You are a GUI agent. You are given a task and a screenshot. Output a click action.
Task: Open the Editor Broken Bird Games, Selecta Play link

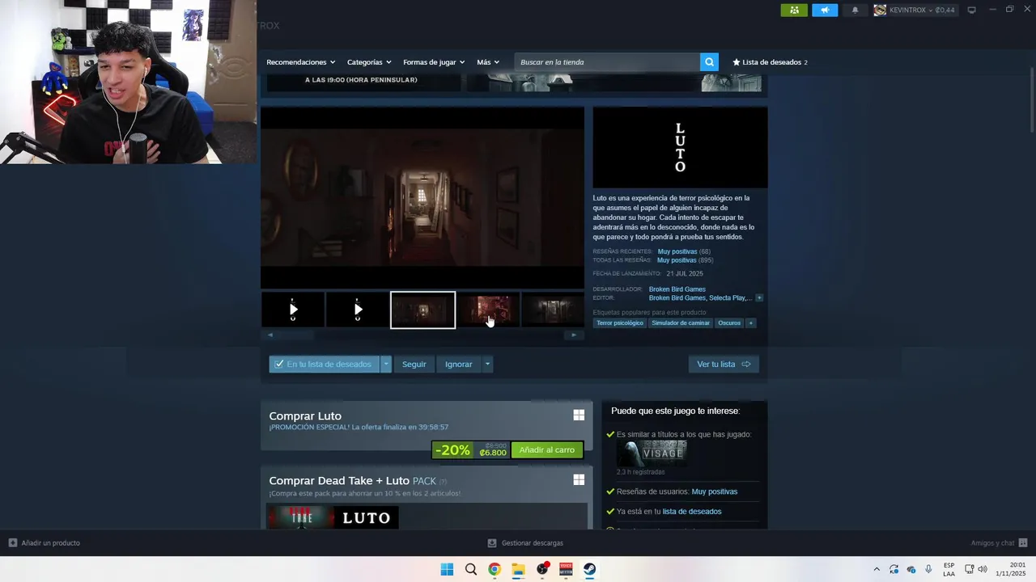pos(700,298)
